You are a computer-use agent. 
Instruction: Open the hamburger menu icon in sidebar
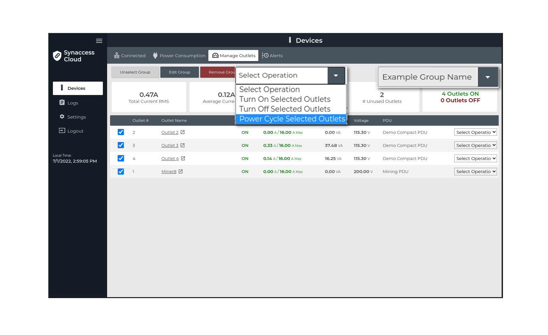(x=99, y=41)
